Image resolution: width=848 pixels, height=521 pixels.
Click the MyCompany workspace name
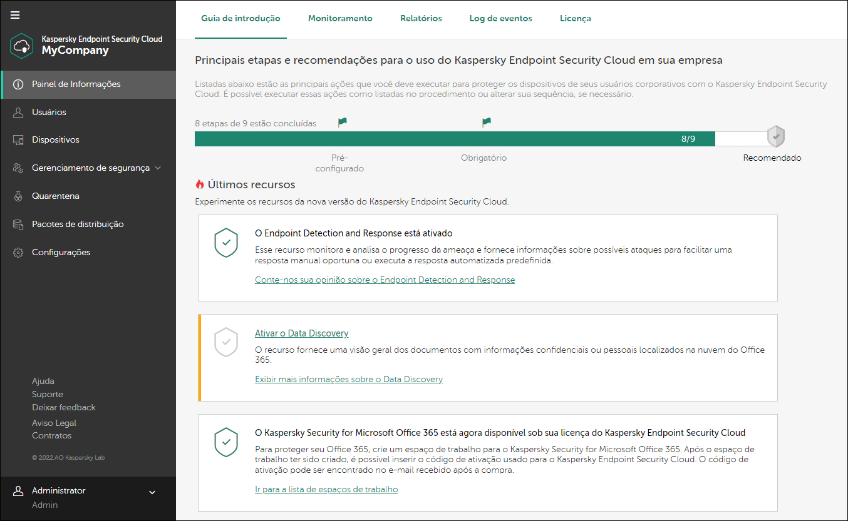coord(75,51)
